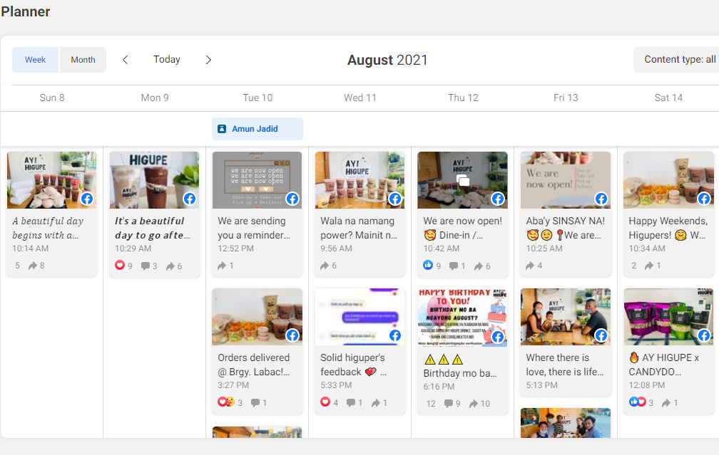Open Content type filter dropdown

(x=676, y=60)
